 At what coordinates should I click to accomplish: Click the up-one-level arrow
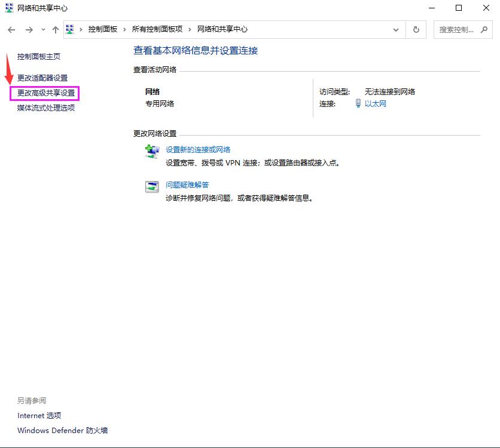point(55,29)
